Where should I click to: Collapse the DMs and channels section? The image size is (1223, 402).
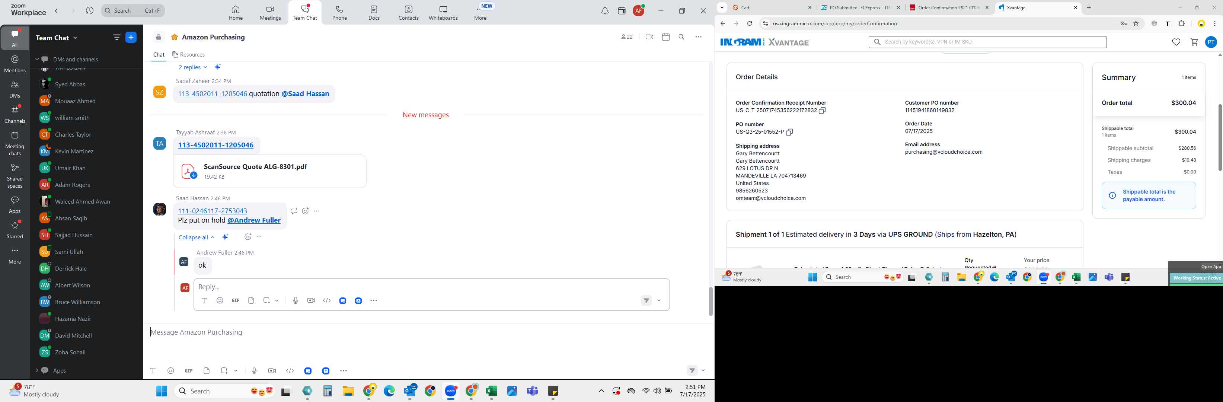click(37, 59)
